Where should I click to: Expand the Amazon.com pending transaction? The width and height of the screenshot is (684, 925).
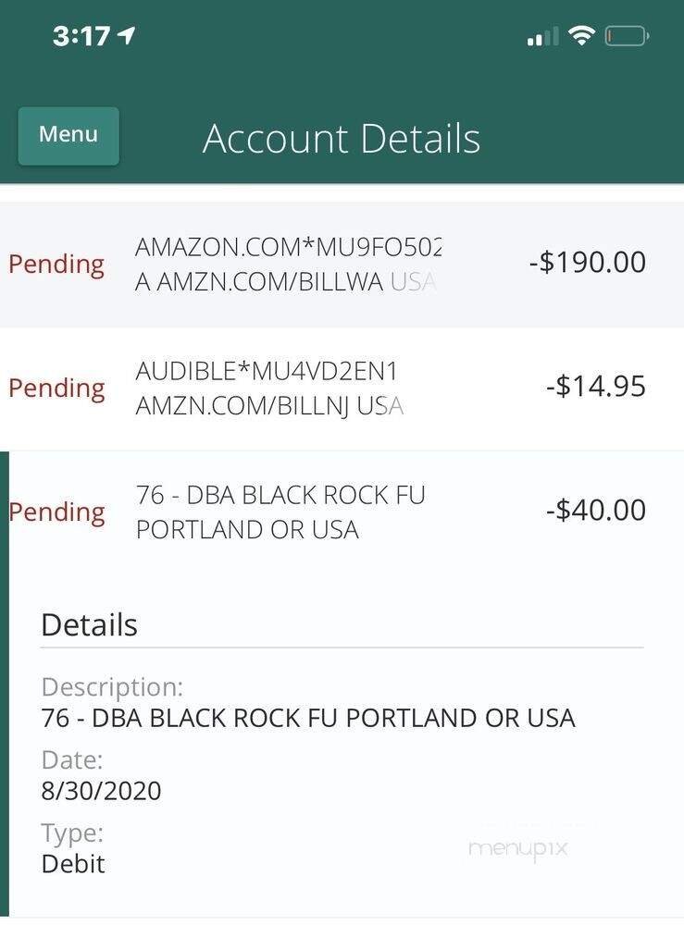click(288, 264)
